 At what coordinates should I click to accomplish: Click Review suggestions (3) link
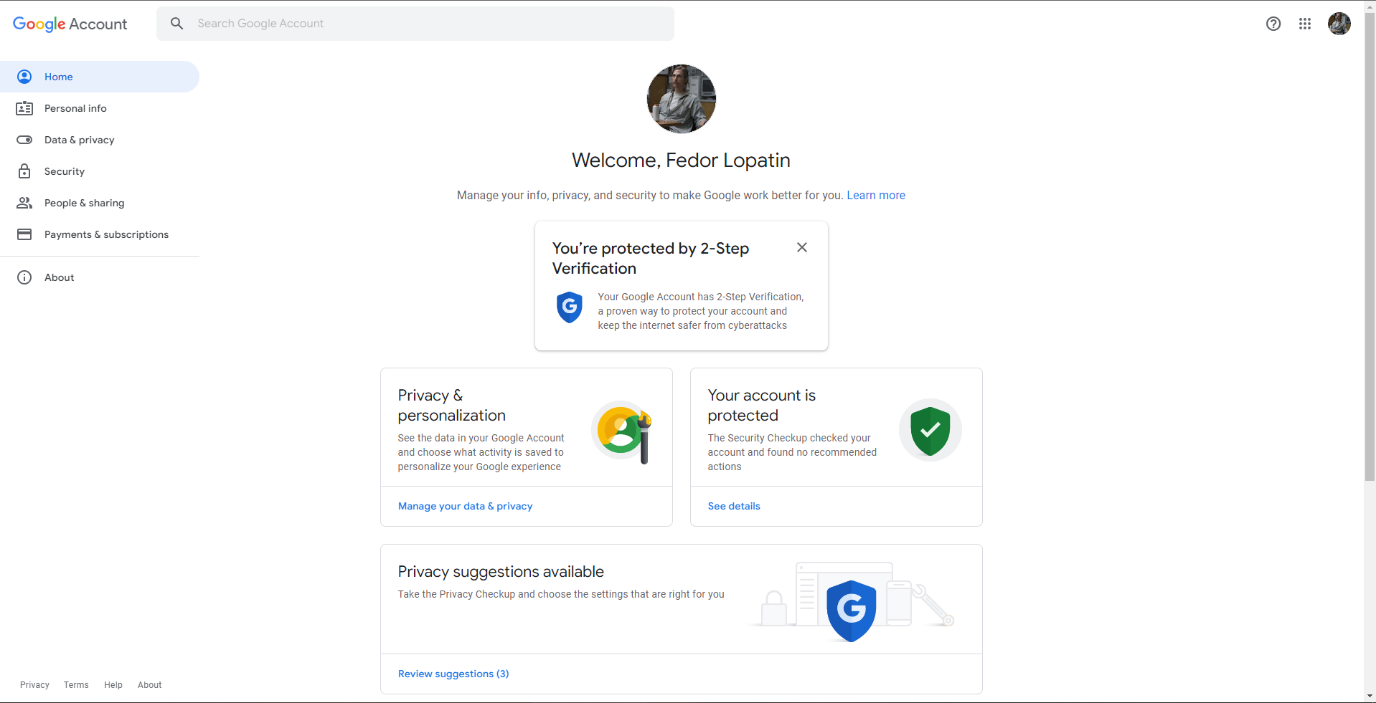pos(453,674)
